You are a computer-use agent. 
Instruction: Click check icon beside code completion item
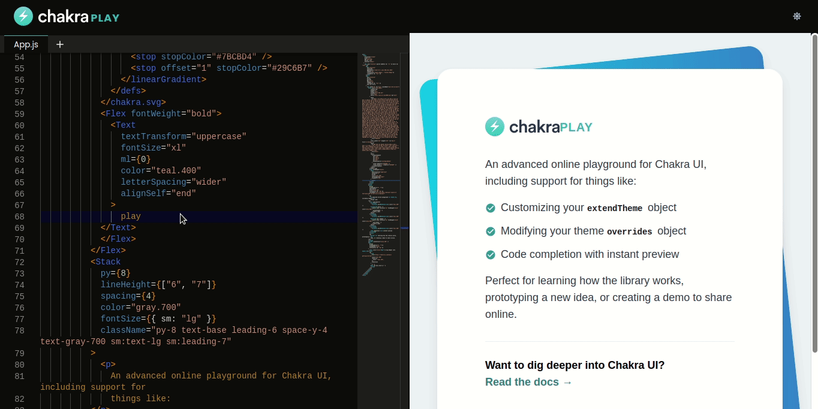(x=491, y=254)
